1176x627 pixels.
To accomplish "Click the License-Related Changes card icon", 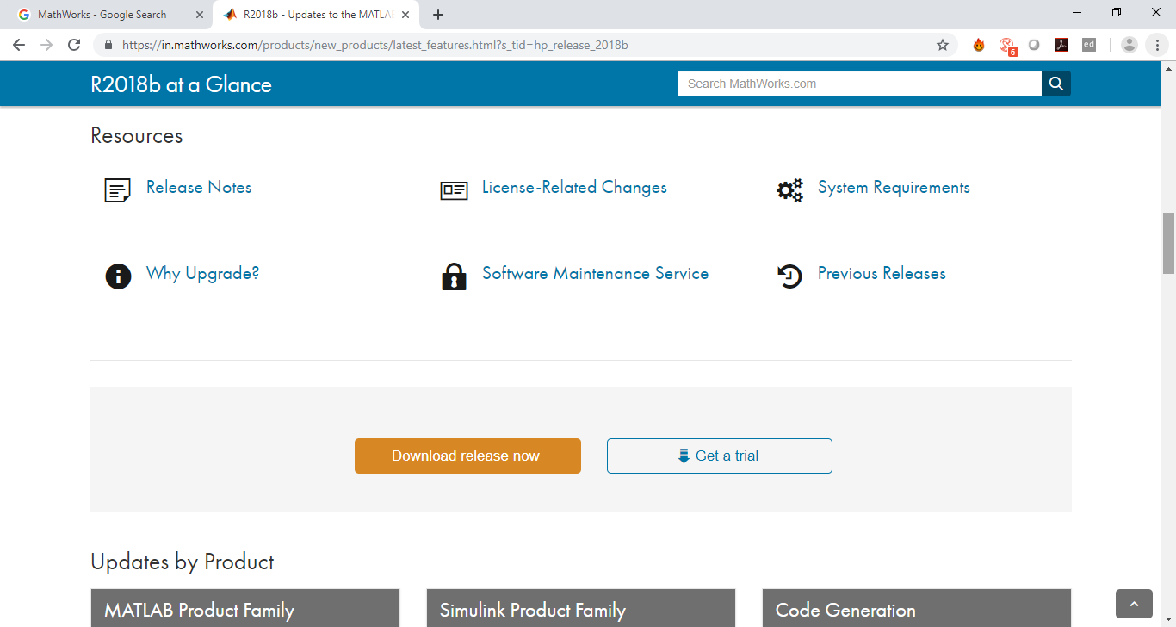I will click(454, 190).
